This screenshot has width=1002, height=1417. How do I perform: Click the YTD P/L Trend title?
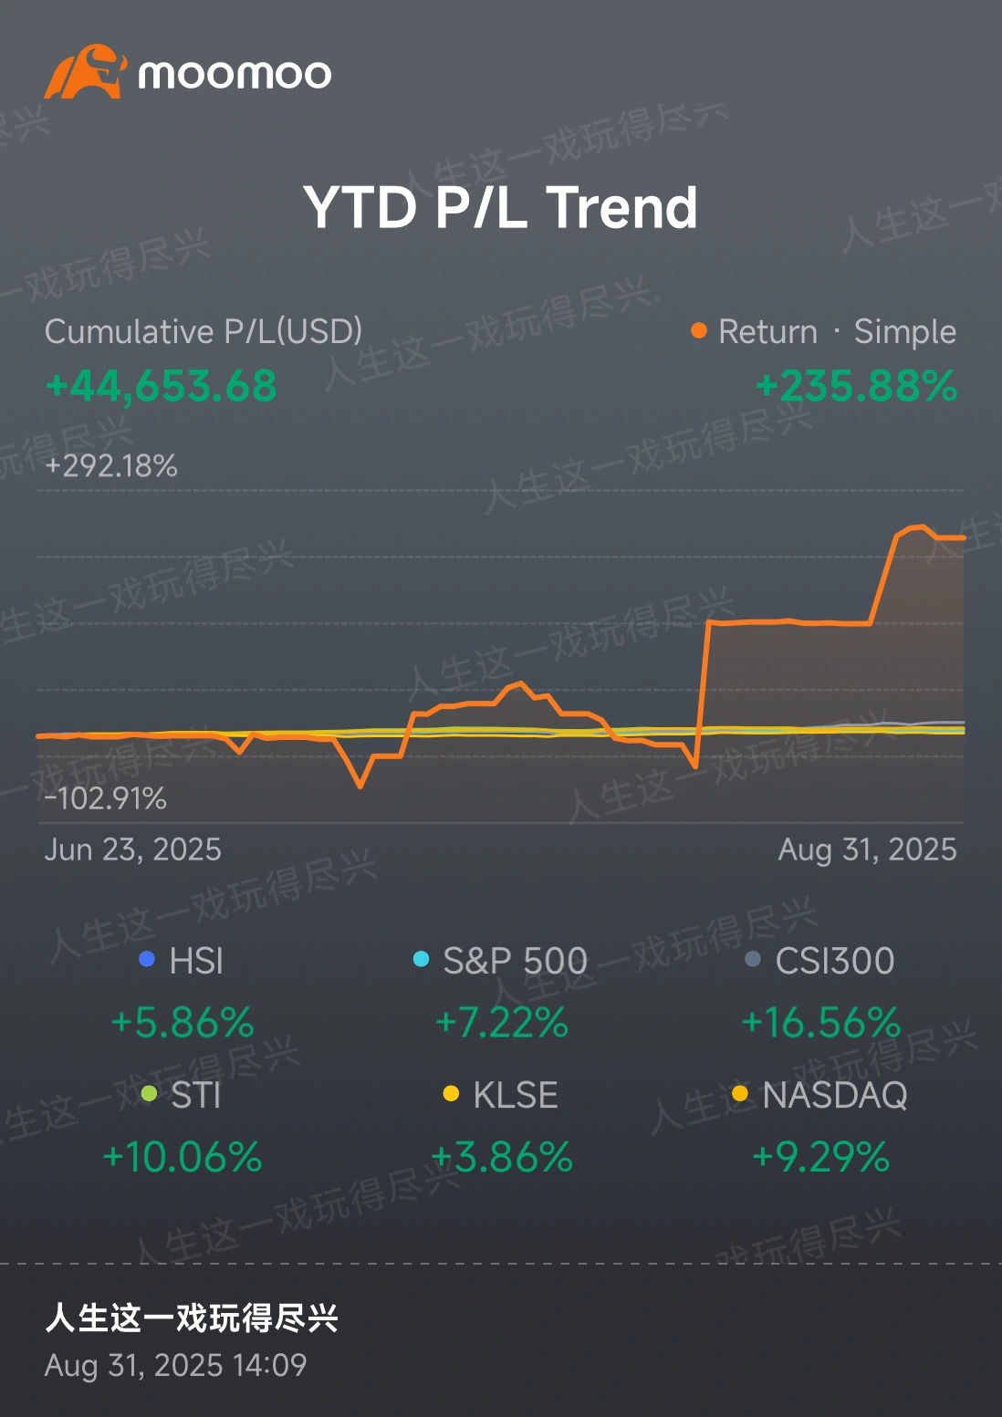point(500,208)
